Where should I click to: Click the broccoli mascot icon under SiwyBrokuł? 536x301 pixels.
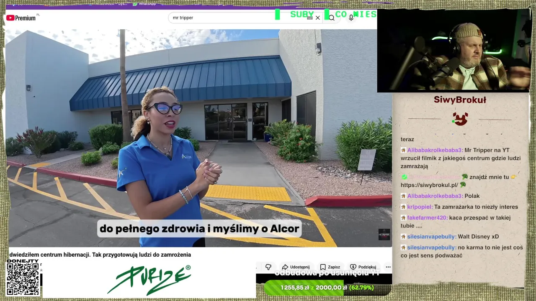coord(460,119)
